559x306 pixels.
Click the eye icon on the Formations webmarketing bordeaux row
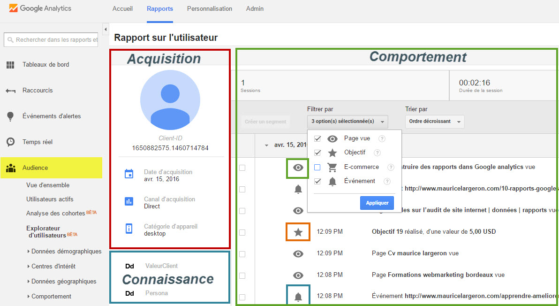[298, 275]
